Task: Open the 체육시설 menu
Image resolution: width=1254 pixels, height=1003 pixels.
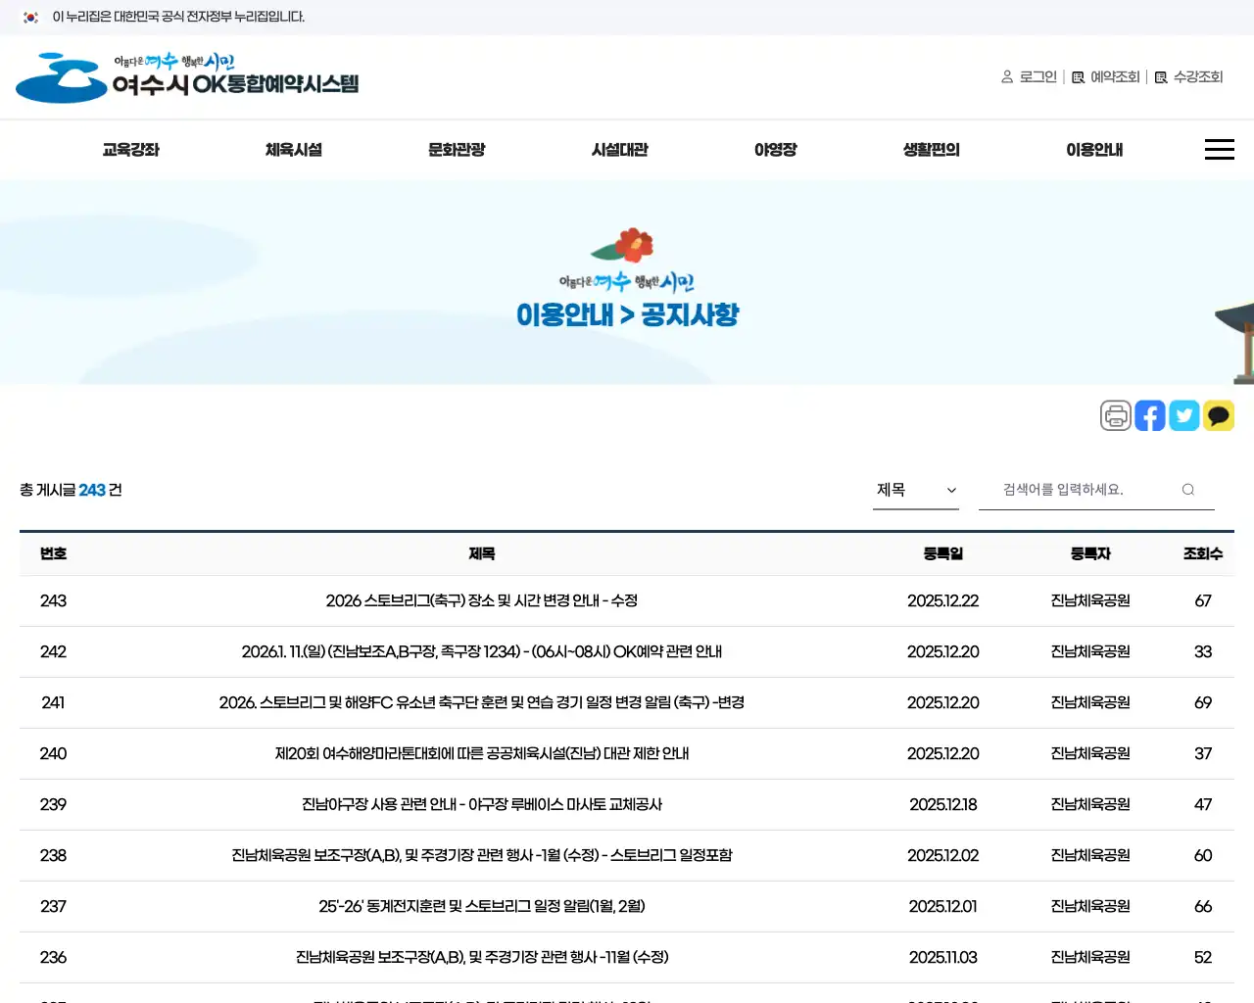Action: click(x=294, y=149)
